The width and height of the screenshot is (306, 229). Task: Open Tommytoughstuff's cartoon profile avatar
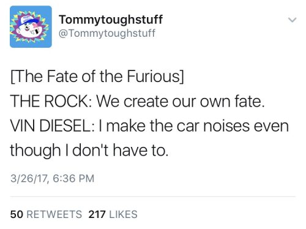point(31,27)
